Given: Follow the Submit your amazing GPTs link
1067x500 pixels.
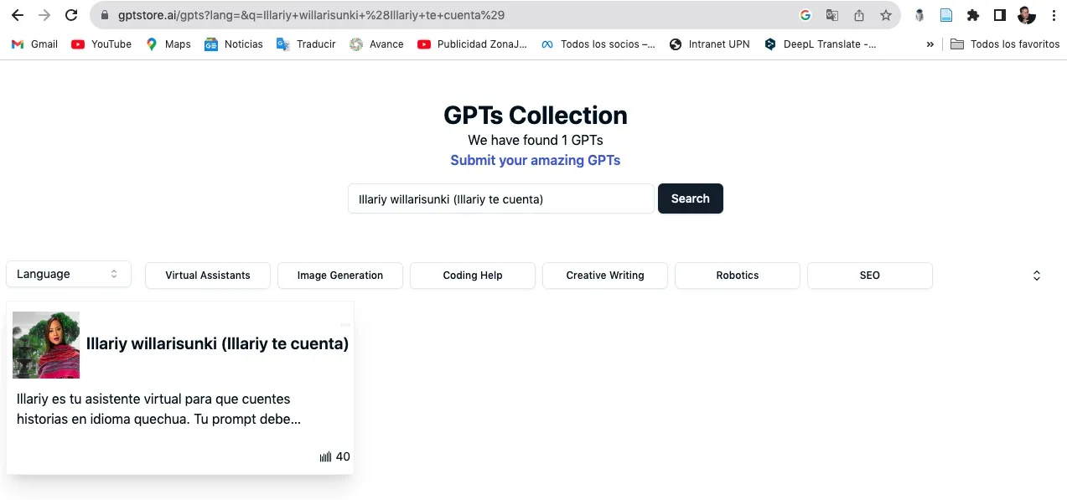Looking at the screenshot, I should tap(535, 160).
